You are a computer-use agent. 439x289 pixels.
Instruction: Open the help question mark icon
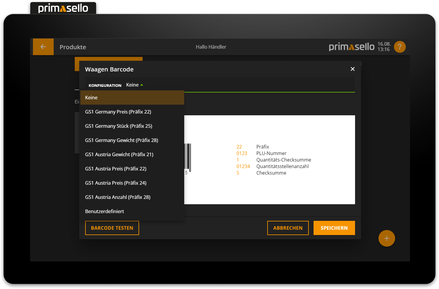[x=400, y=47]
